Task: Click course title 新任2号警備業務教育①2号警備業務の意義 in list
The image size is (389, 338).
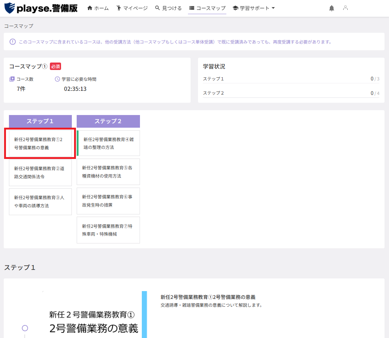Action: pyautogui.click(x=208, y=297)
